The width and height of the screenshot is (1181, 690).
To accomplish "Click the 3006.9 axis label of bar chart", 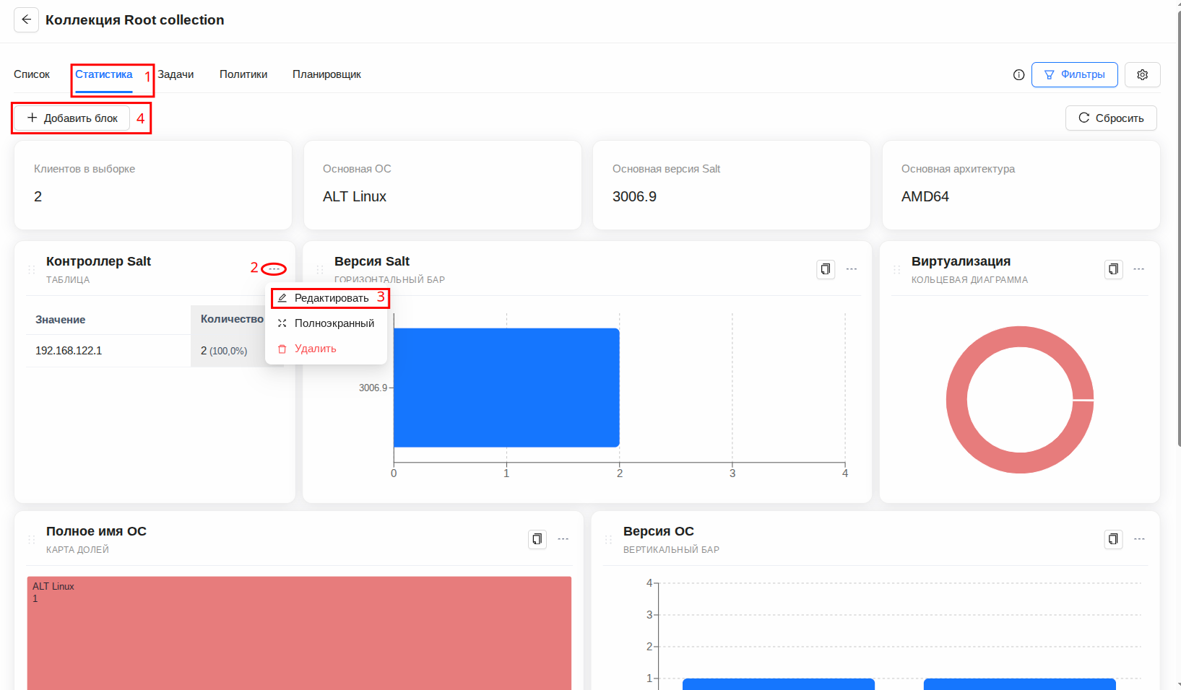I will pos(373,388).
